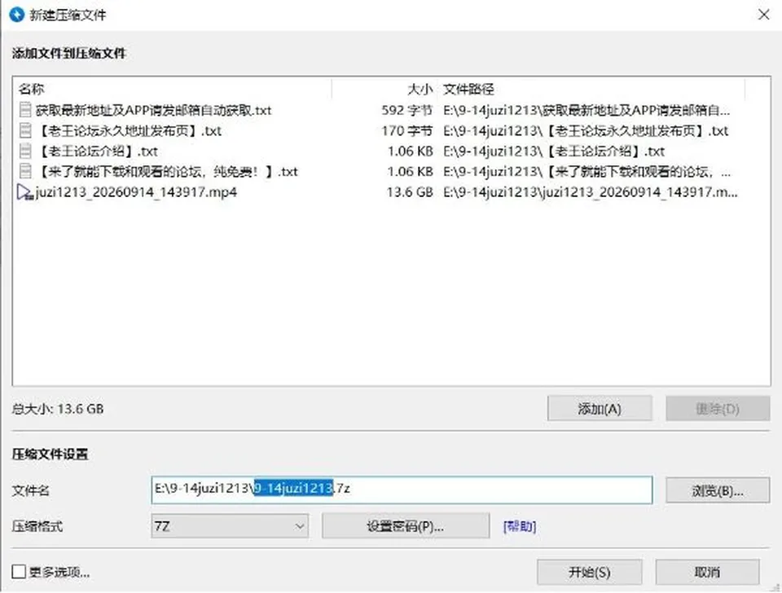The height and width of the screenshot is (593, 782).
Task: Click the file icon beside 【老王论坛永久地址发布页】.txt
Action: [25, 130]
